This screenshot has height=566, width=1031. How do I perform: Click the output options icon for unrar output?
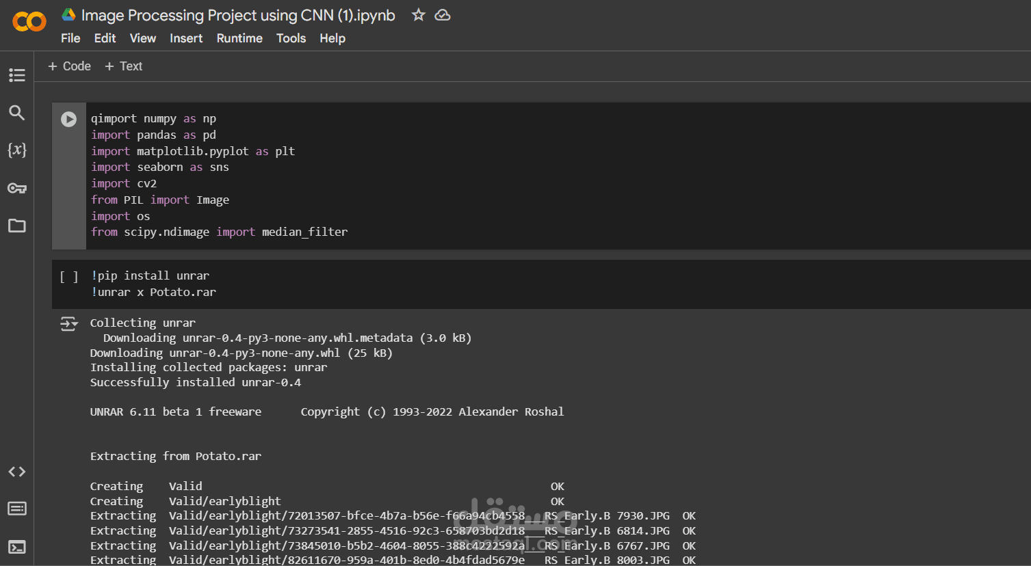(x=69, y=324)
